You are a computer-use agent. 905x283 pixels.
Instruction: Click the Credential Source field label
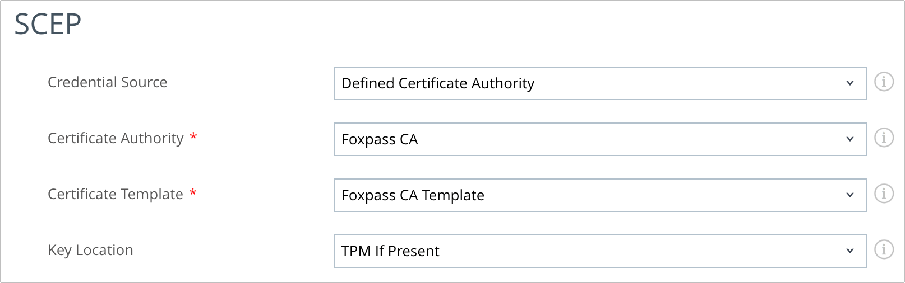(108, 82)
